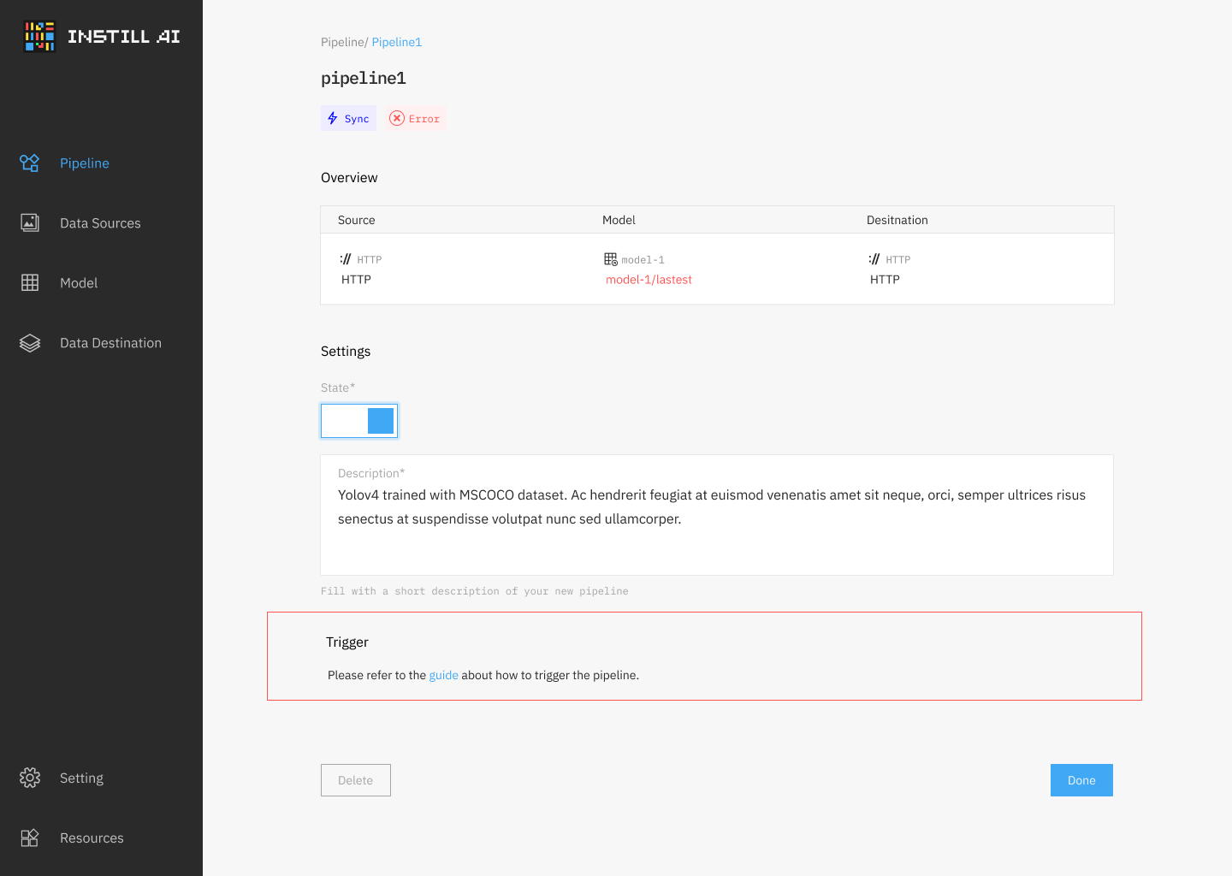Select the Data Destination layers icon
1232x876 pixels.
pos(29,342)
